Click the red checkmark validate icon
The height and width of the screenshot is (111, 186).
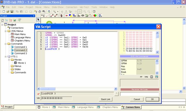38,94
